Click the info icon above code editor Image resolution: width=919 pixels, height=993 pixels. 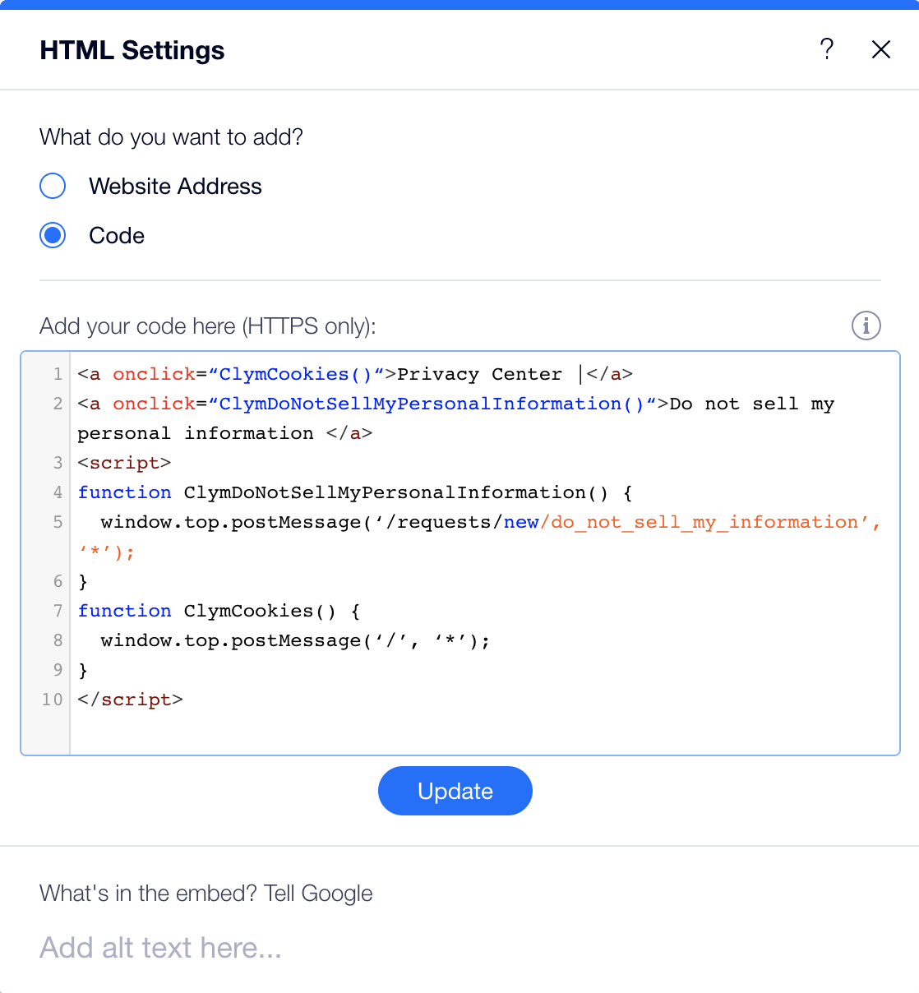(866, 326)
